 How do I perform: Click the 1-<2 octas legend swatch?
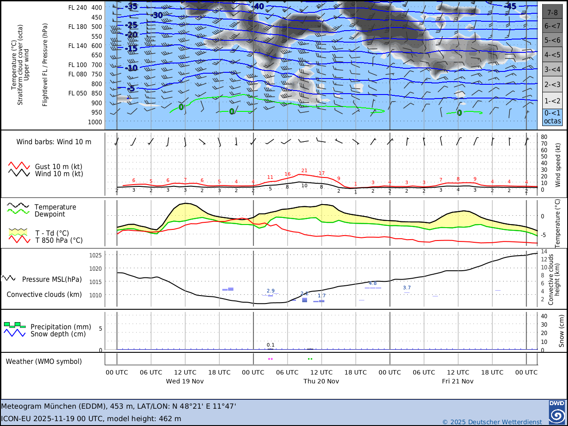point(552,100)
